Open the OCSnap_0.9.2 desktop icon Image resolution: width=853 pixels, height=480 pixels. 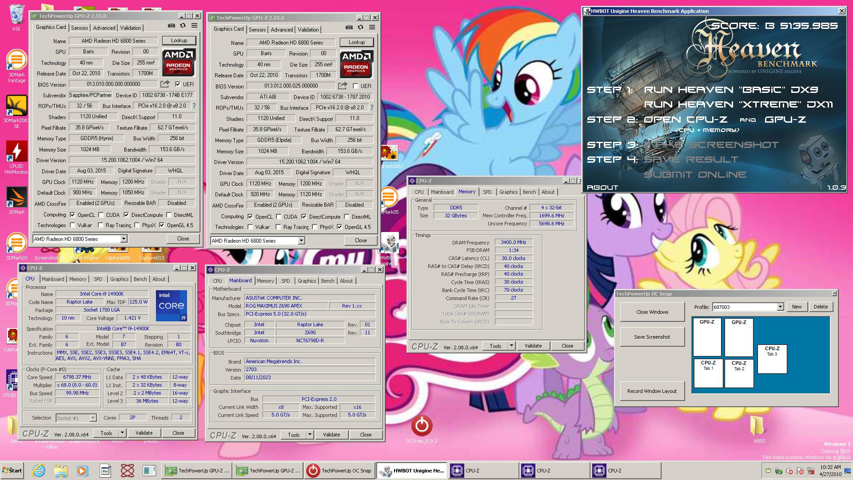[x=422, y=429]
